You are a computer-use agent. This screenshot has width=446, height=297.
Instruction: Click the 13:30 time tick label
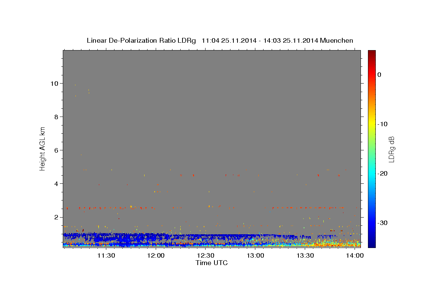pyautogui.click(x=305, y=255)
